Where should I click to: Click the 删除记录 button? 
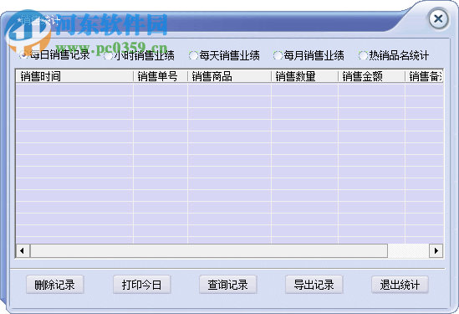55,285
